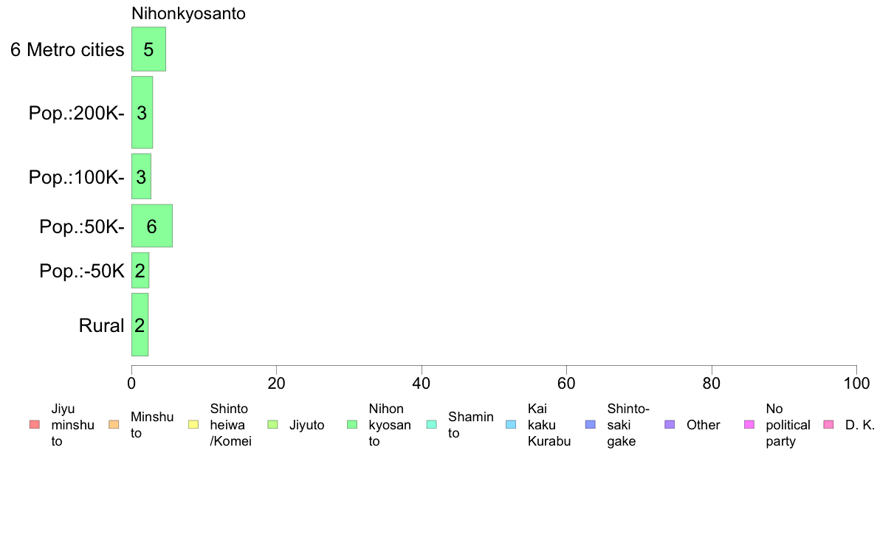
Task: Click the Rural category label
Action: click(x=101, y=325)
